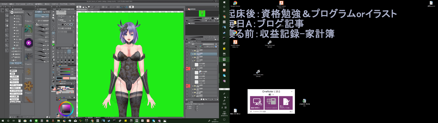Click the 終了 link in OneNote popup
The height and width of the screenshot is (123, 438).
coord(291,112)
